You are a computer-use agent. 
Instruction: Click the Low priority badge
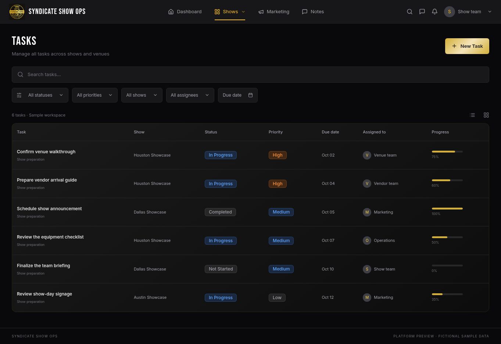tap(277, 298)
